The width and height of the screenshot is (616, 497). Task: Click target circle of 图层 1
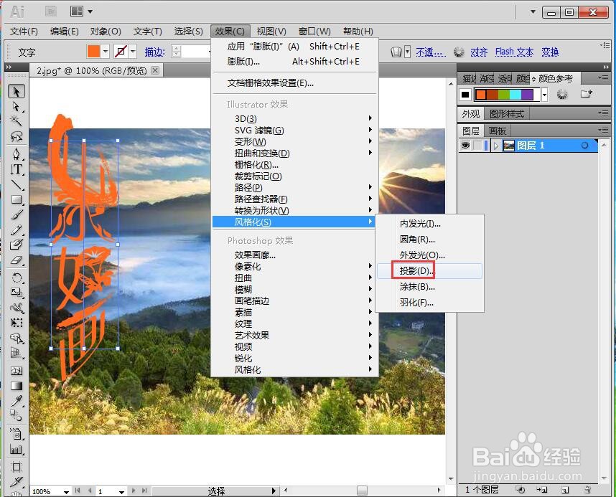tap(584, 146)
